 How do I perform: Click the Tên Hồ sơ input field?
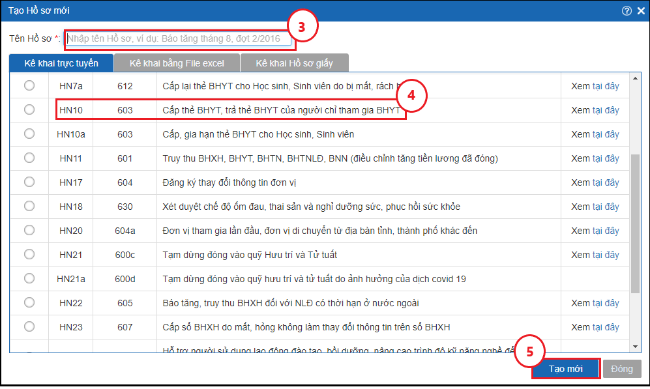179,38
